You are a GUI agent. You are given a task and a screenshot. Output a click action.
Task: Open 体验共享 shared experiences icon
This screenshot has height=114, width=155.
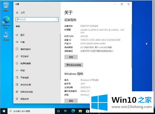(x=17, y=99)
